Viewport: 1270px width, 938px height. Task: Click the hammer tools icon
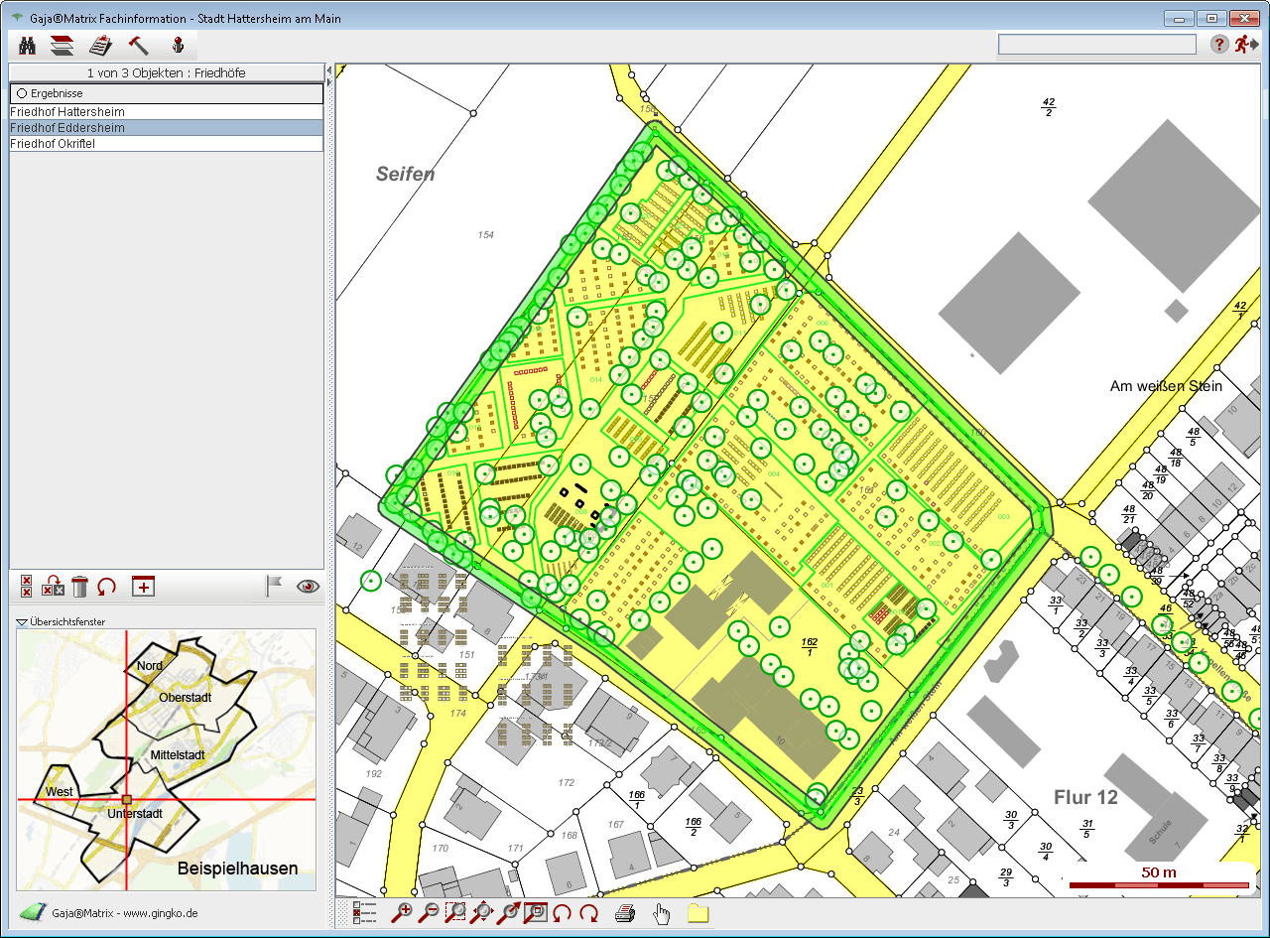(x=138, y=45)
